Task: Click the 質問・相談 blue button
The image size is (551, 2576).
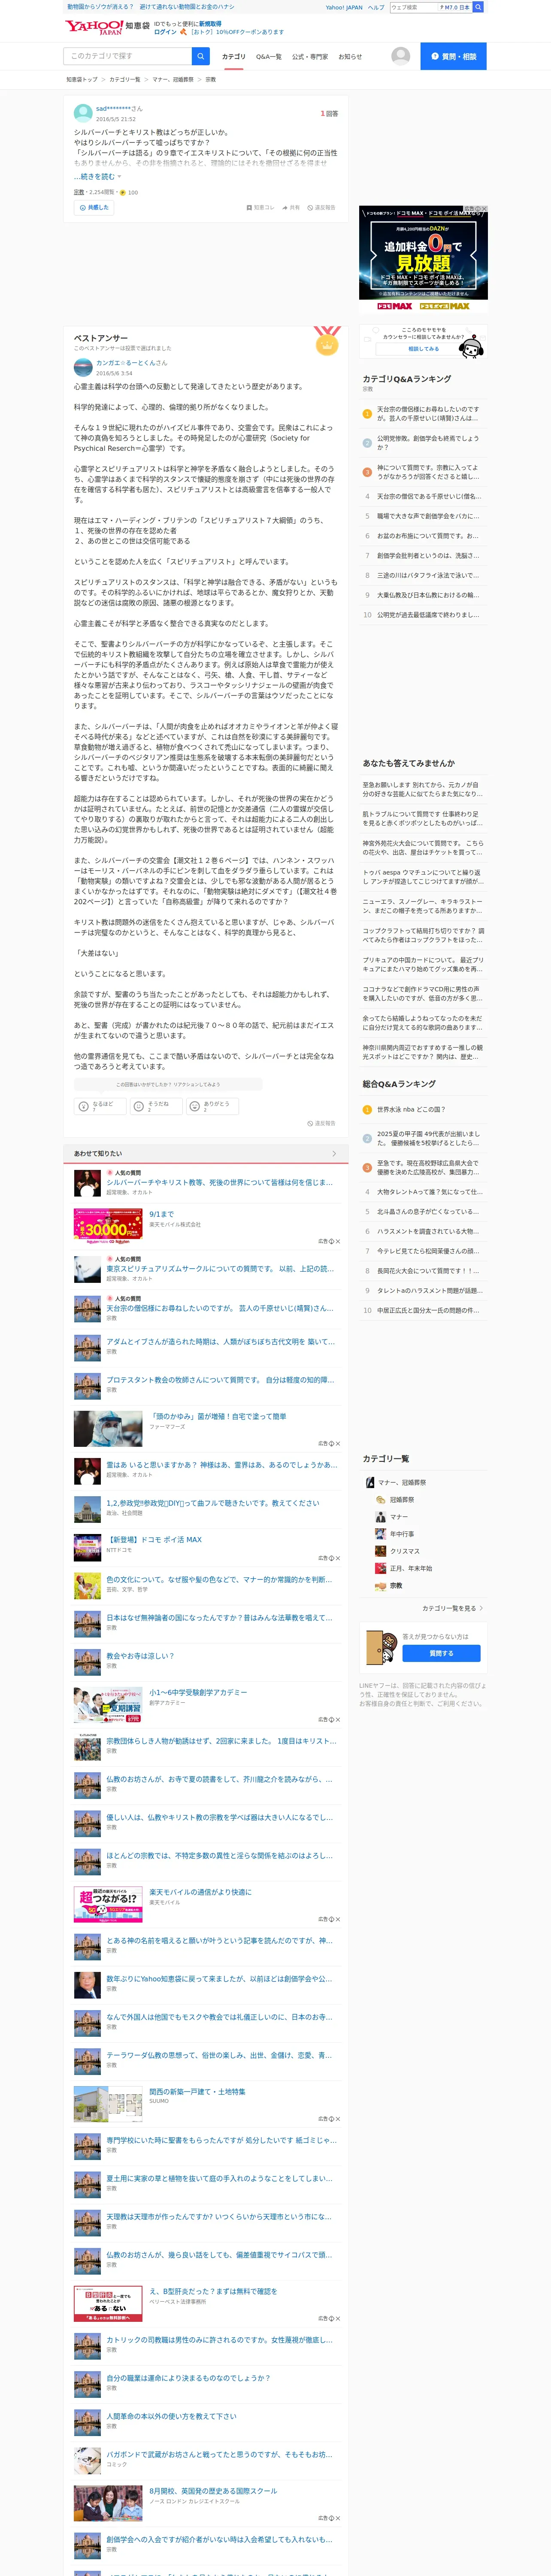Action: [453, 56]
